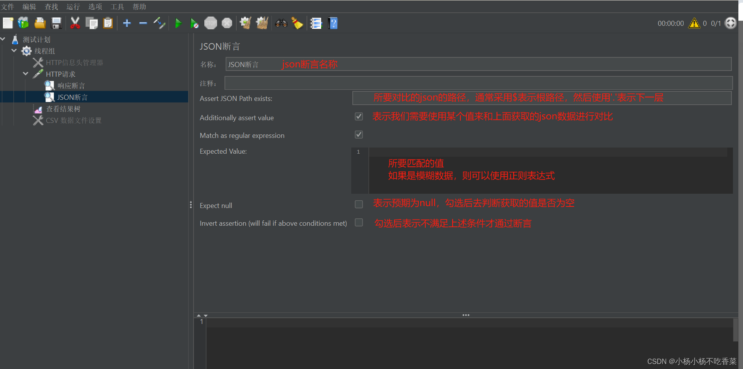The height and width of the screenshot is (369, 743).
Task: Open the 帮助 menu
Action: coord(139,7)
